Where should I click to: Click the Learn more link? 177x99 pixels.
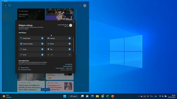coord(43,64)
